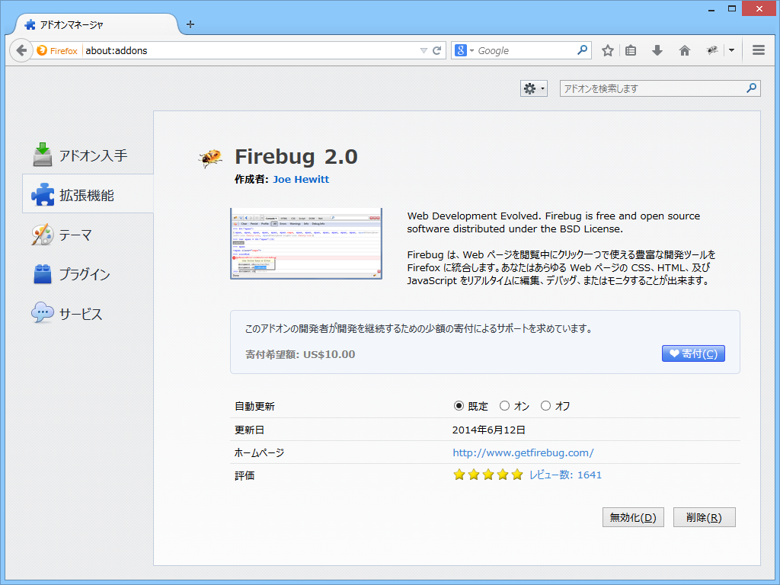Expand the URL bar history dropdown
The image size is (780, 585).
[424, 50]
